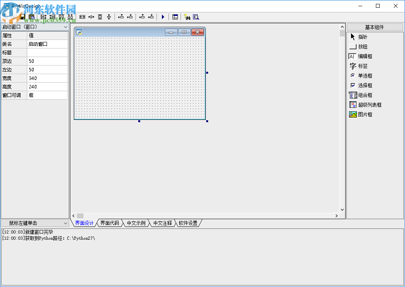
Task: Click the design canvas scroll up arrow
Action: [x=342, y=27]
